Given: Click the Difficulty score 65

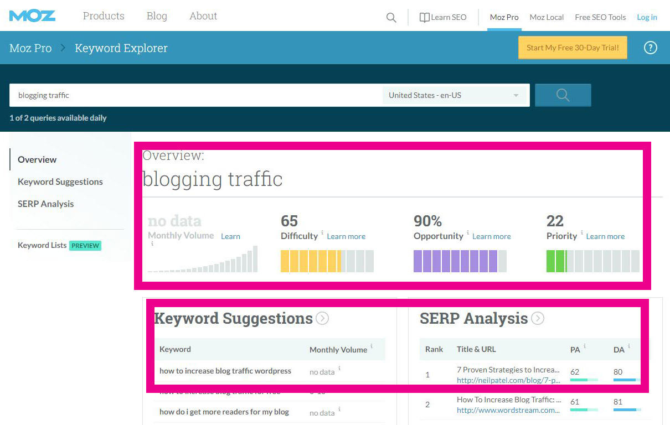Looking at the screenshot, I should pyautogui.click(x=290, y=221).
